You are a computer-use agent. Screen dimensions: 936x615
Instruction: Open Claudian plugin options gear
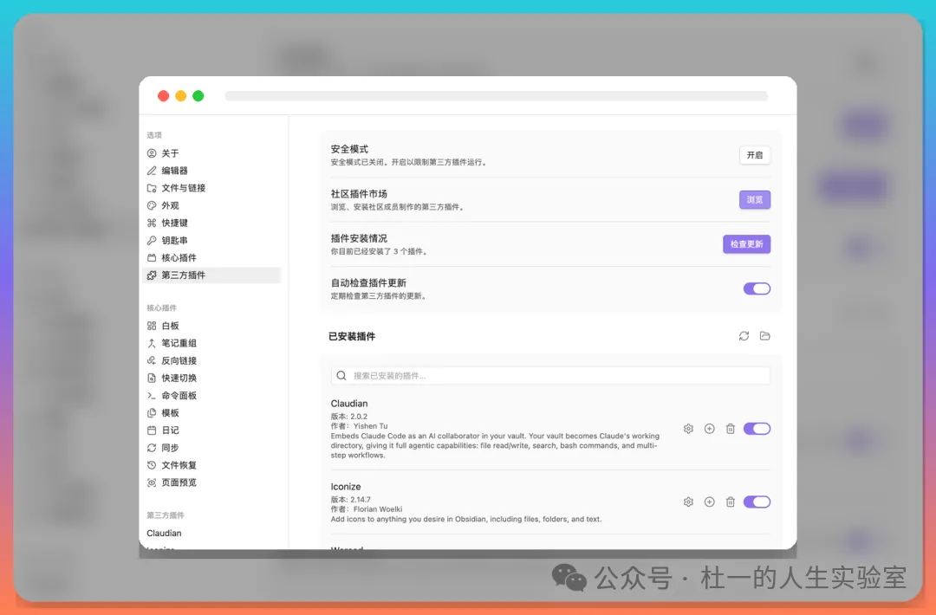(x=688, y=429)
